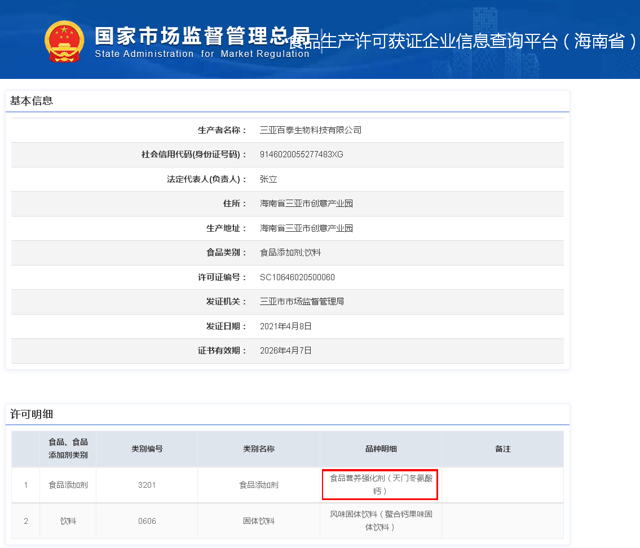Viewport: 640px width, 548px height.
Task: Select the 基本信息 section heading
Action: coord(32,101)
